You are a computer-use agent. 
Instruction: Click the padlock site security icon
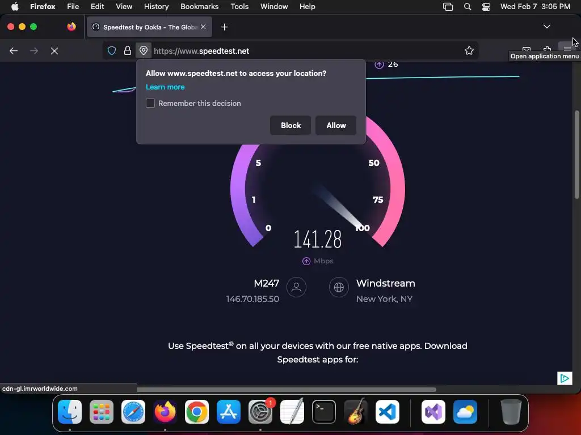click(128, 50)
